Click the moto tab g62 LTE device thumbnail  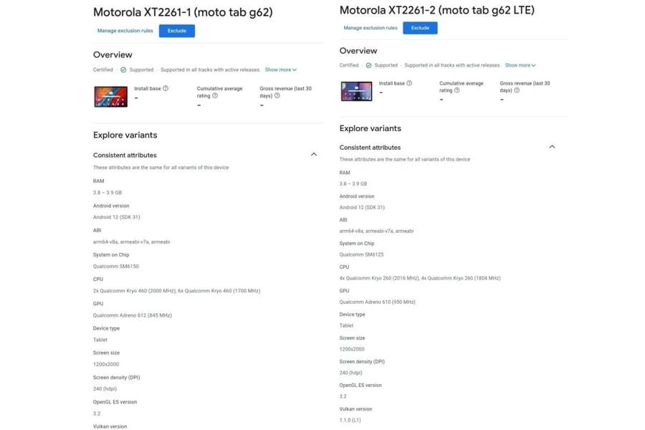(x=356, y=91)
